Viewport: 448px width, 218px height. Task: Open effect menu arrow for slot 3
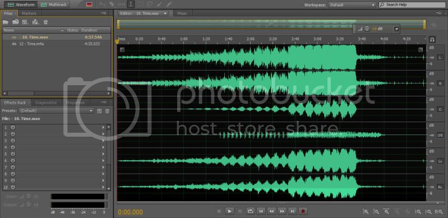click(103, 141)
